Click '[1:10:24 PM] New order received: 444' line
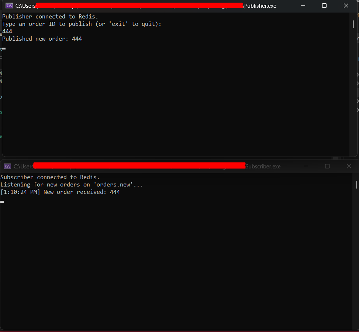This screenshot has height=332, width=359. 60,192
